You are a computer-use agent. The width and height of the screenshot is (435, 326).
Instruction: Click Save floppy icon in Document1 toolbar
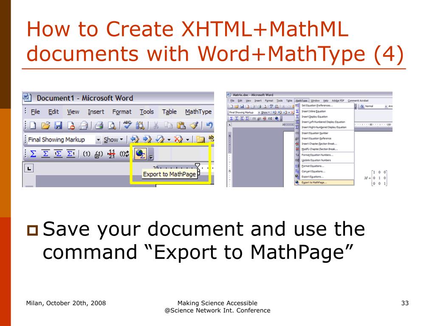pos(58,126)
